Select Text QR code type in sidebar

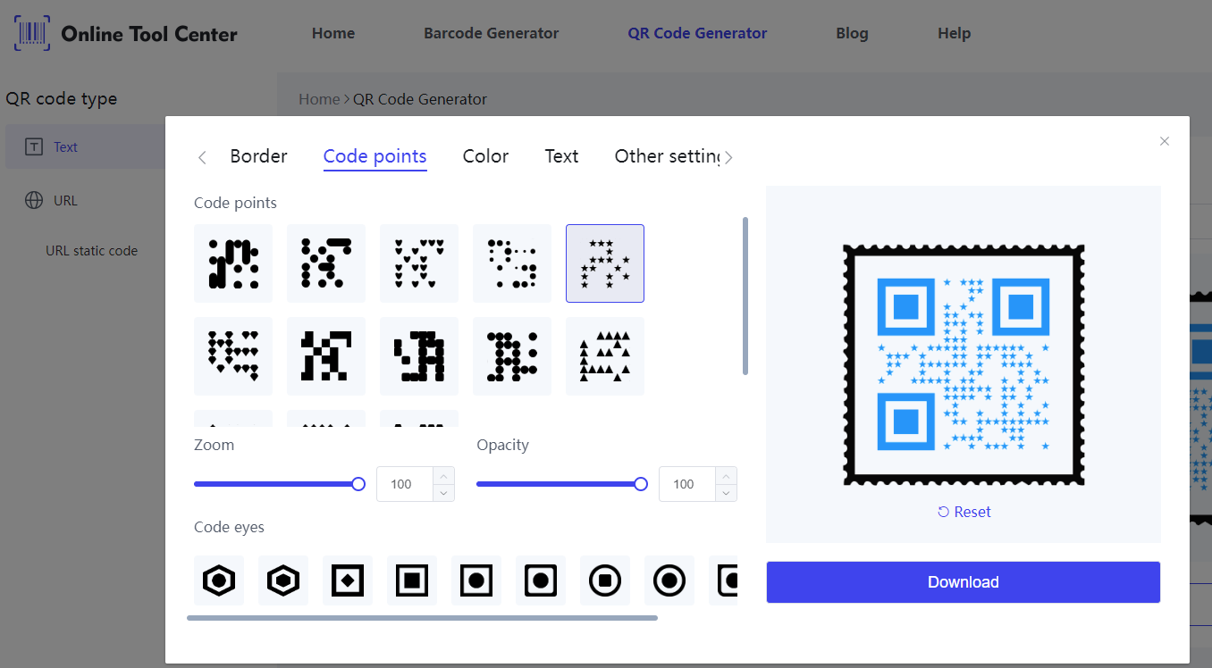[86, 147]
